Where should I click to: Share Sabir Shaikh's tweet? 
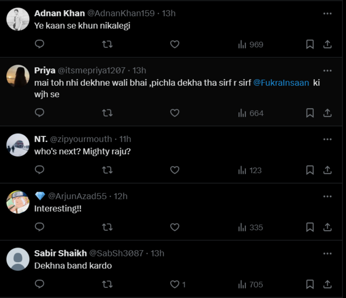point(327,284)
